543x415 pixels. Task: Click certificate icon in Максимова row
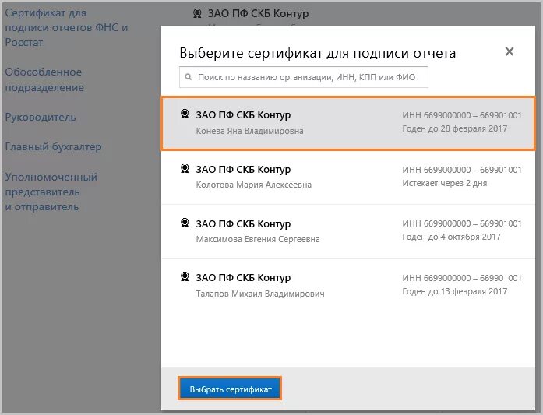coord(185,223)
